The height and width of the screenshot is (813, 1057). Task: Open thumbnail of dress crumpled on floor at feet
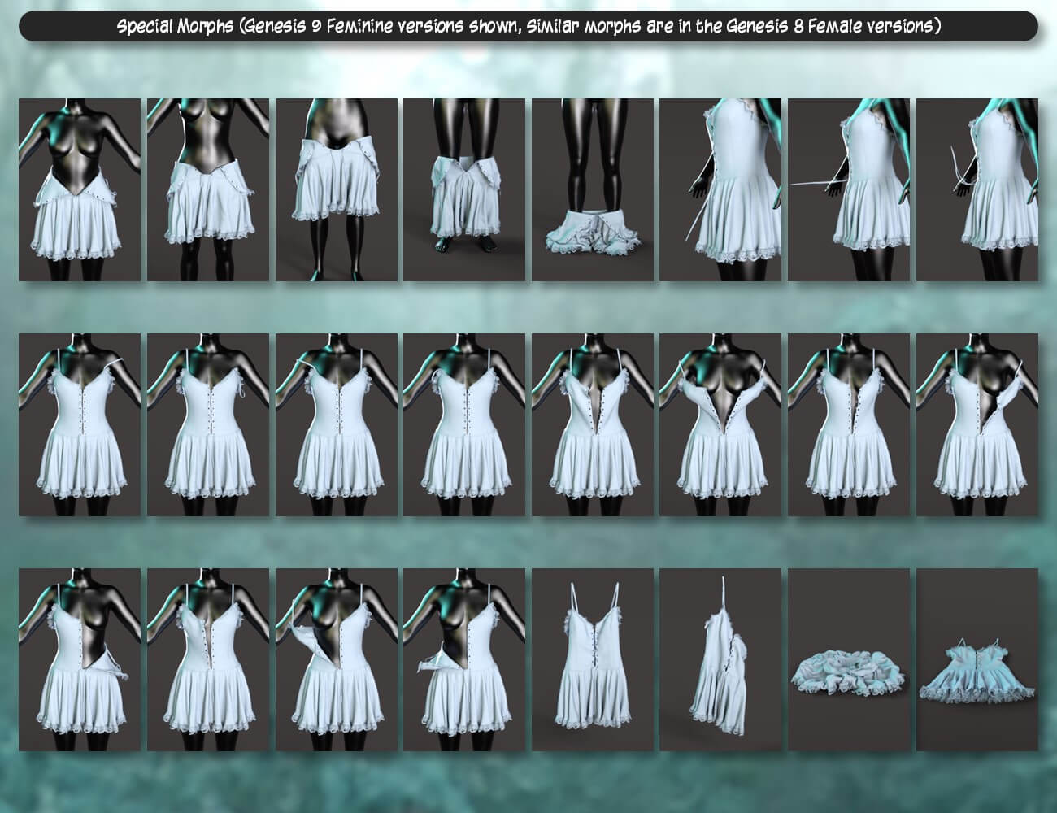pyautogui.click(x=592, y=190)
